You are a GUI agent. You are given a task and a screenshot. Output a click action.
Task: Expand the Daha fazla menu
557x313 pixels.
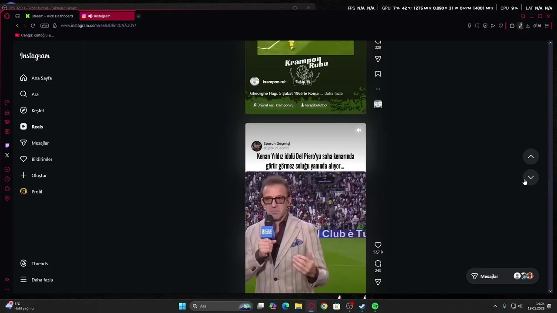pyautogui.click(x=36, y=280)
